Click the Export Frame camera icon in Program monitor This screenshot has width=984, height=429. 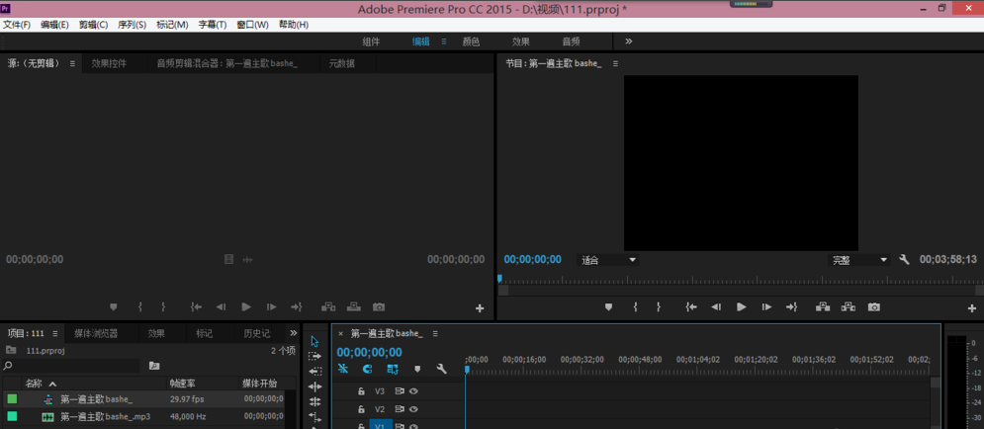pyautogui.click(x=874, y=307)
